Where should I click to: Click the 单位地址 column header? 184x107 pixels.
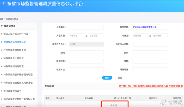coord(153,98)
